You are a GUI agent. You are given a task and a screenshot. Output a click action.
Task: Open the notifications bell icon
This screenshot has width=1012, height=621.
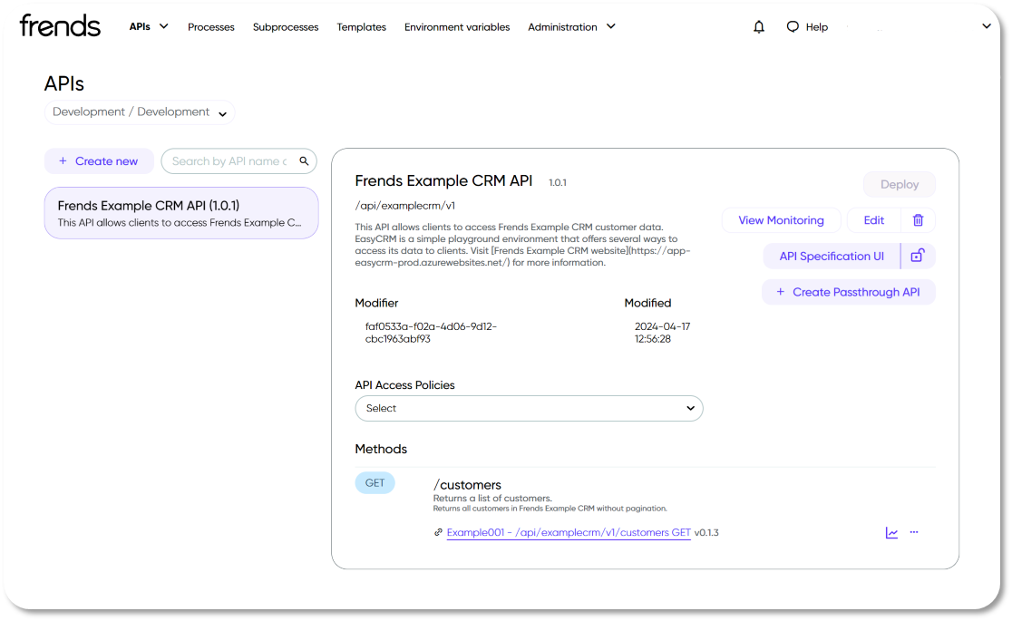[x=759, y=26]
